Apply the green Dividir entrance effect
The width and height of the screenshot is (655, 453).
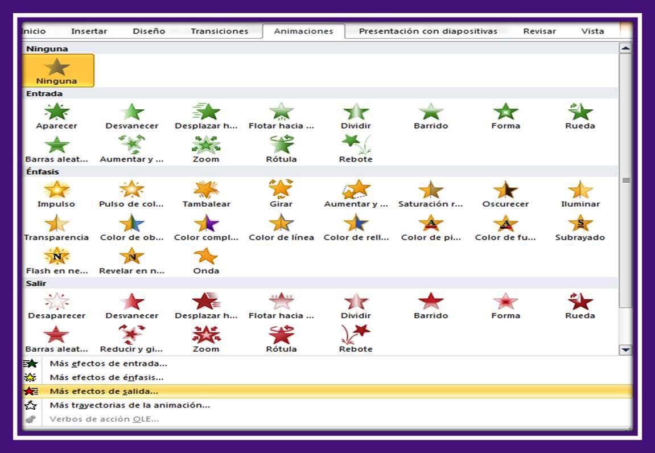pyautogui.click(x=356, y=116)
